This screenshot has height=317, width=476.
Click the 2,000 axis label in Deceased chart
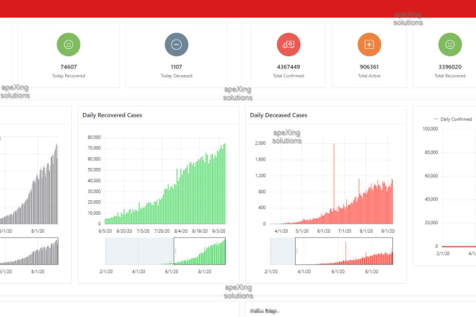260,143
